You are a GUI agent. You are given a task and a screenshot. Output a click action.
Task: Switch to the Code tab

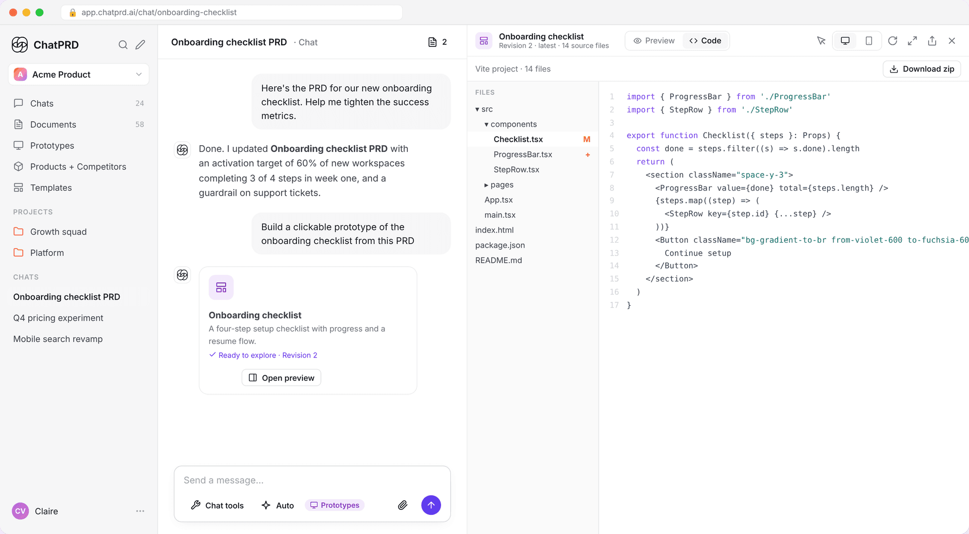pyautogui.click(x=706, y=41)
